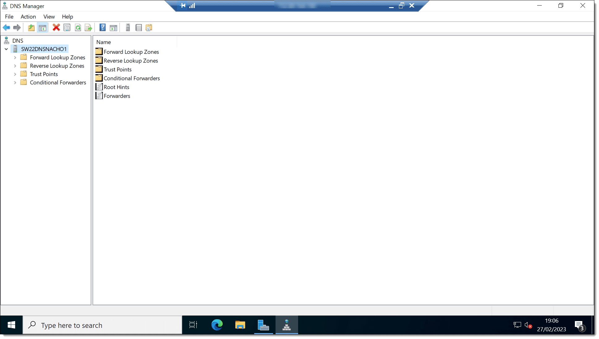Select the Forward Lookup Zones folder
Viewport: 599px width, 339px height.
coord(58,57)
